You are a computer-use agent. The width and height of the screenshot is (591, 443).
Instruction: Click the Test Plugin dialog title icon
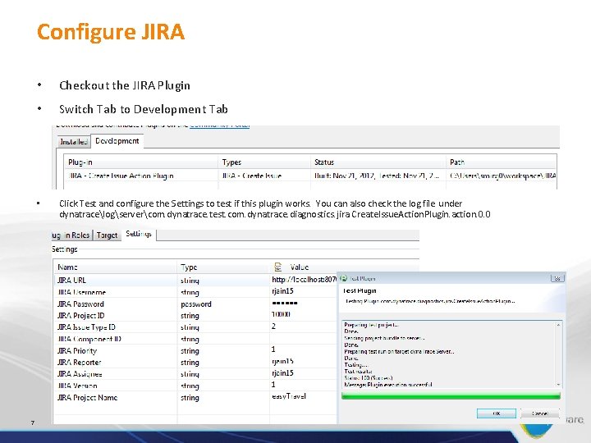[x=343, y=278]
